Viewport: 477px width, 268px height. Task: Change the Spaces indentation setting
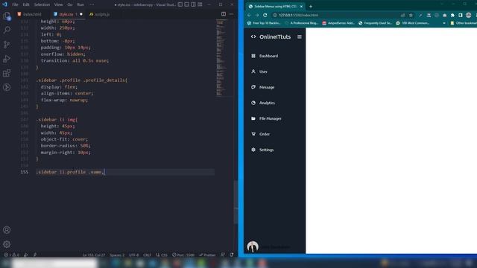117,255
